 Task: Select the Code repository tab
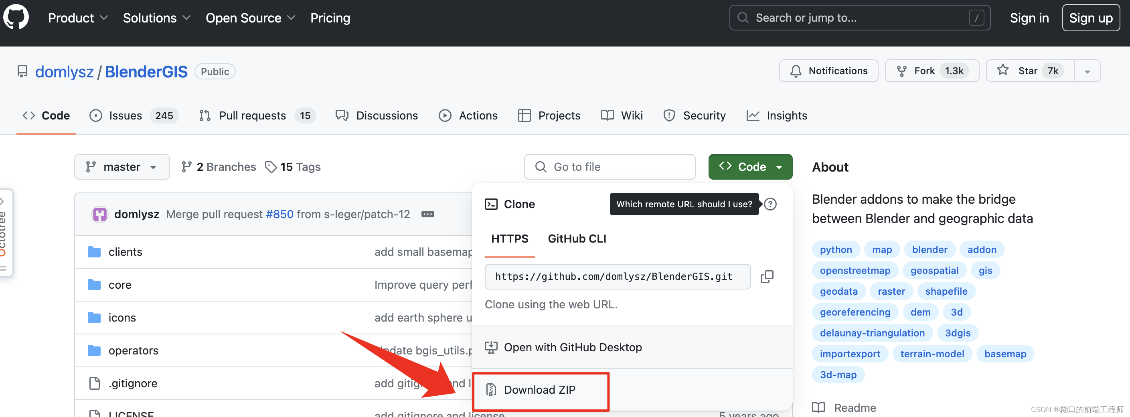[46, 116]
